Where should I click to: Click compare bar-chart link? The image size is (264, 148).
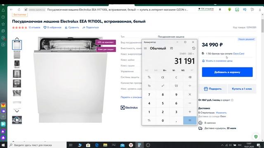tap(72, 28)
